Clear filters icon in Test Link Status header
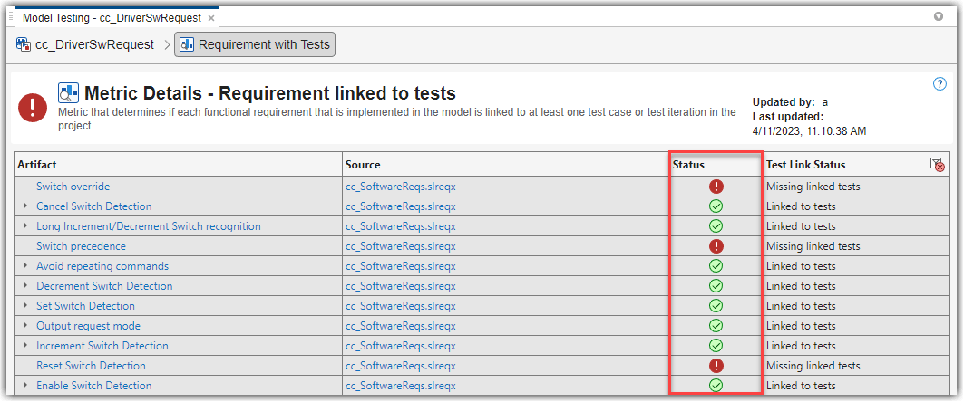Viewport: 964px width, 402px height. (x=937, y=164)
